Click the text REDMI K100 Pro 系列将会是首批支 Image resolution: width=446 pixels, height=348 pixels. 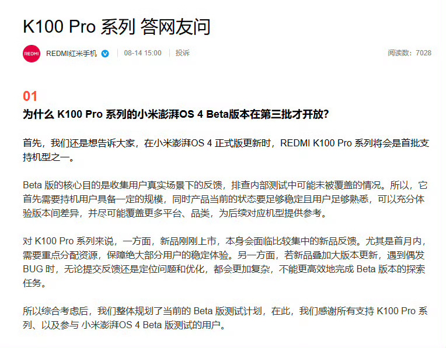354,143
